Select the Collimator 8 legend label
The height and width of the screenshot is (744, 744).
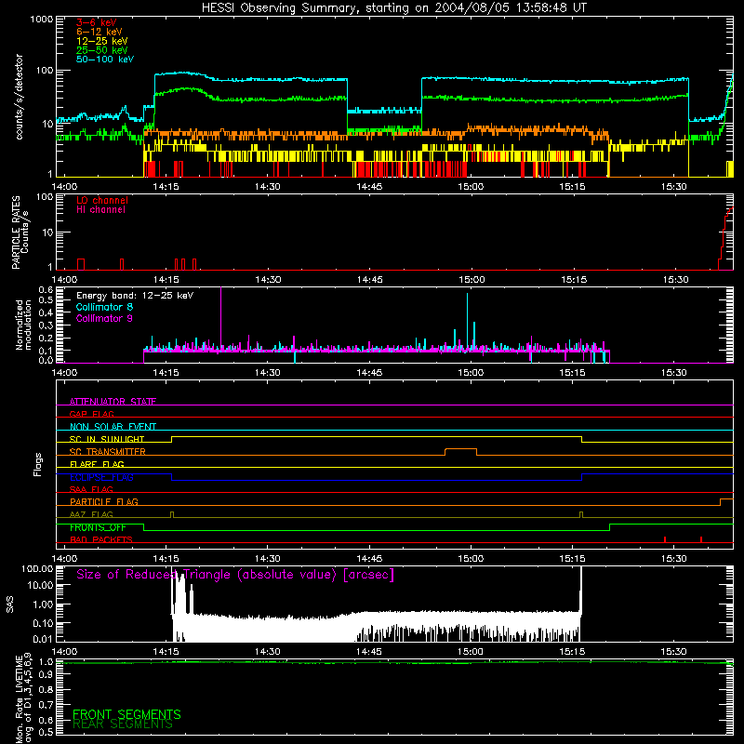[104, 307]
